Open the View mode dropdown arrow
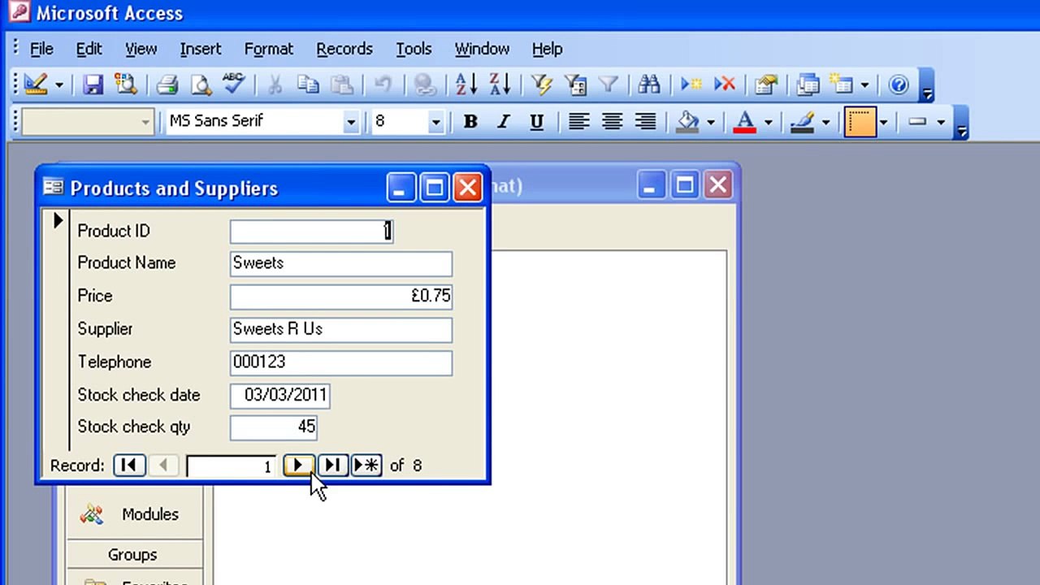Image resolution: width=1040 pixels, height=585 pixels. pyautogui.click(x=58, y=84)
